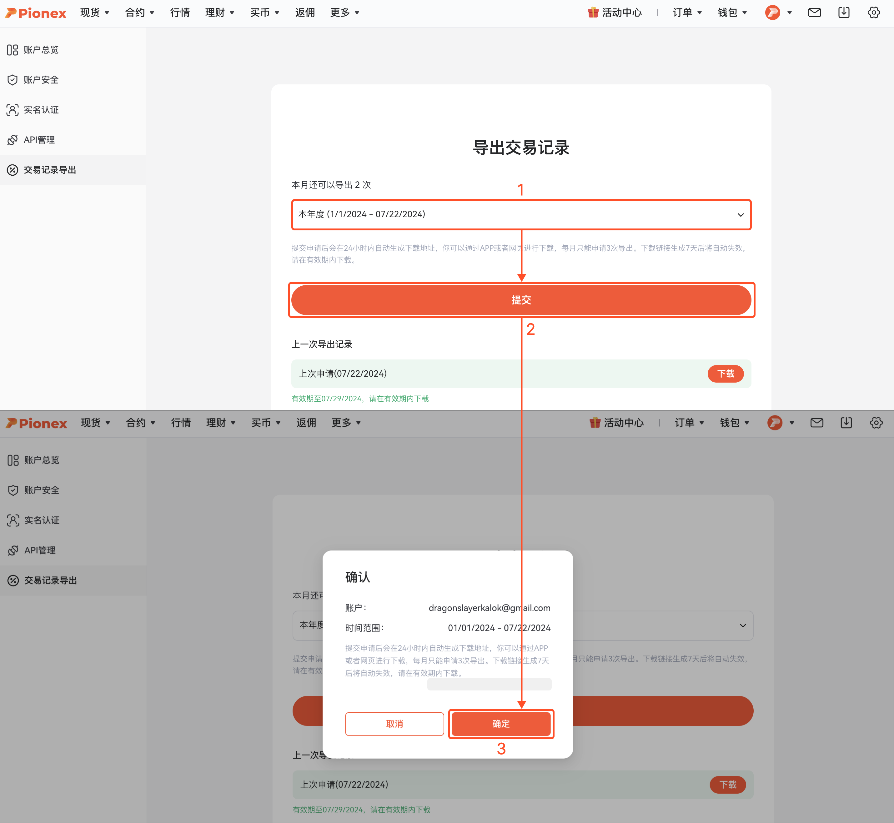Click the 上次申请(07/22/2024) record row in the top page

click(x=521, y=374)
